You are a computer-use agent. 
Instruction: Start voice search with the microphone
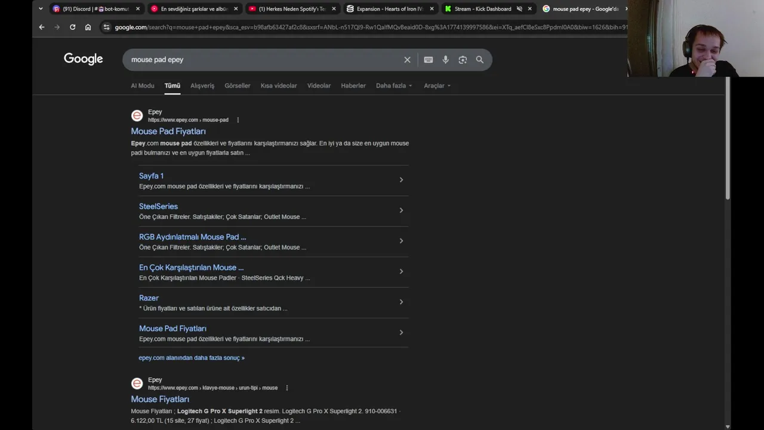pyautogui.click(x=445, y=60)
